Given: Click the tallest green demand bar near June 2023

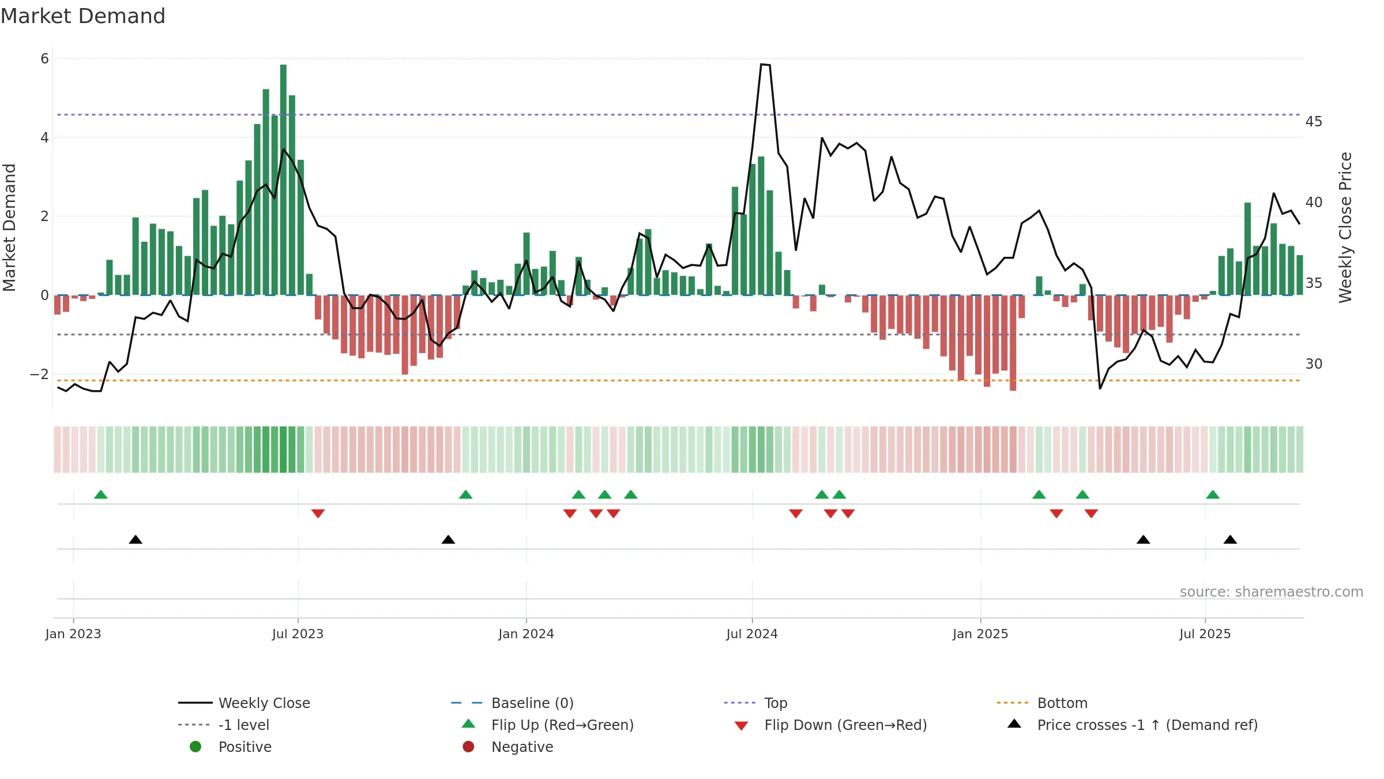Looking at the screenshot, I should point(283,179).
